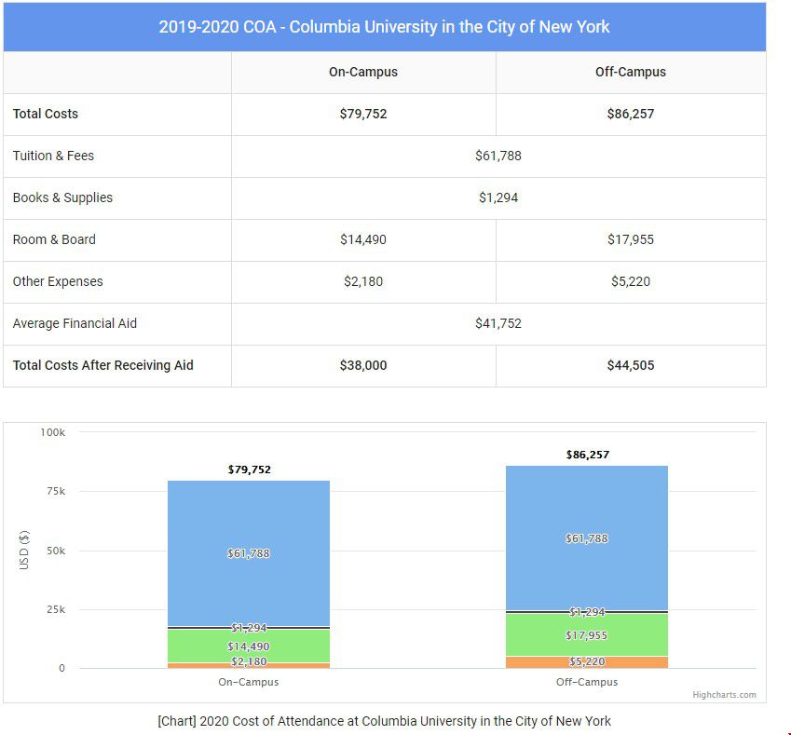
Task: Click the $79,752 on-campus total cost cell
Action: [x=363, y=114]
